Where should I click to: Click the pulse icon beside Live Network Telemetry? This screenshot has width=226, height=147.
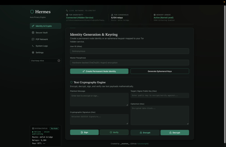[x=67, y=11]
